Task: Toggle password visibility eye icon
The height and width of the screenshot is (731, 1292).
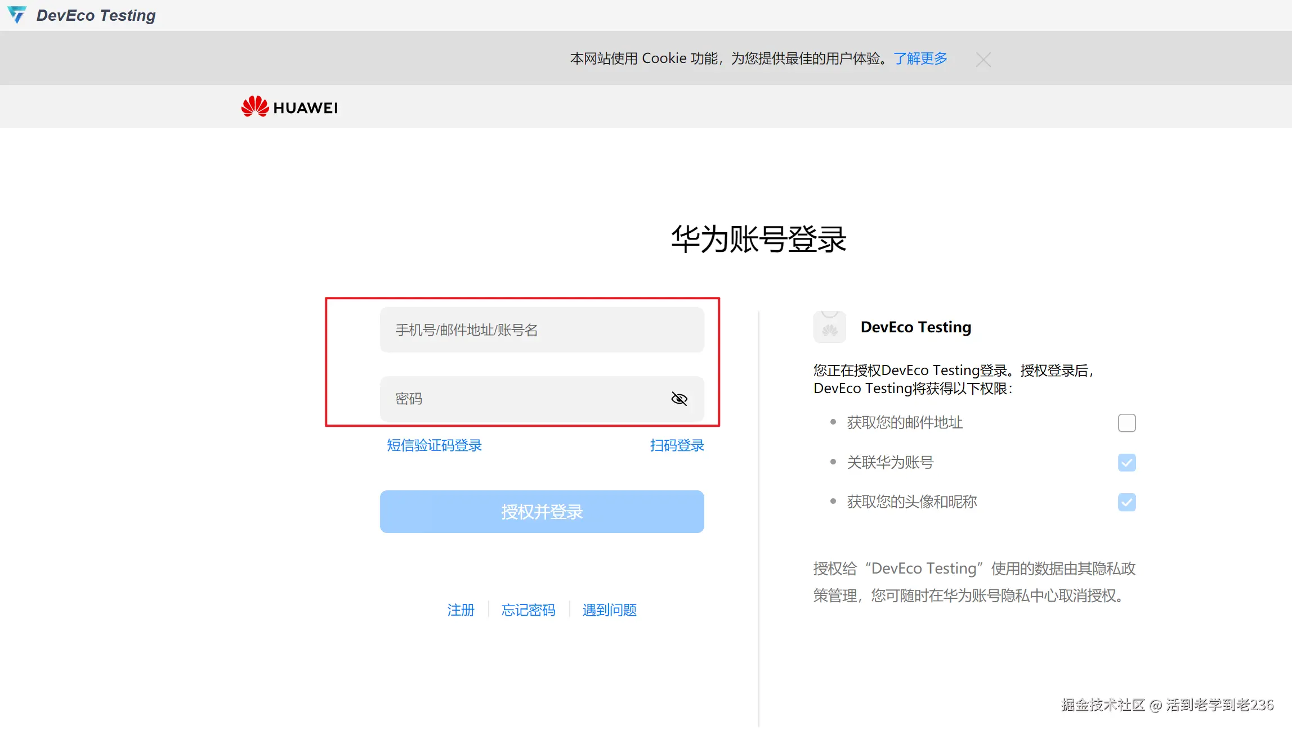Action: [679, 399]
